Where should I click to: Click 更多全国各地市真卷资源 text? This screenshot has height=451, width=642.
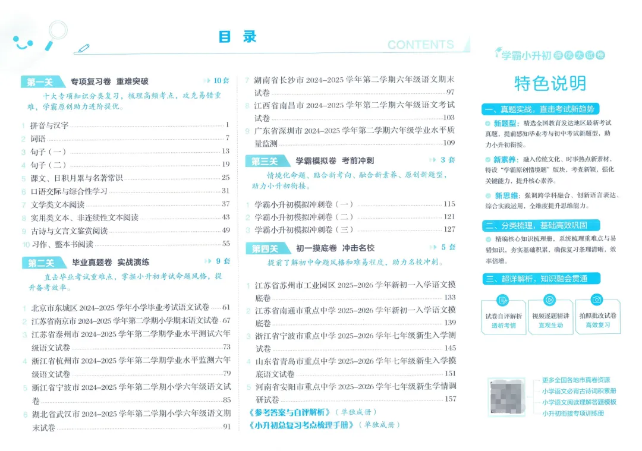pos(576,380)
